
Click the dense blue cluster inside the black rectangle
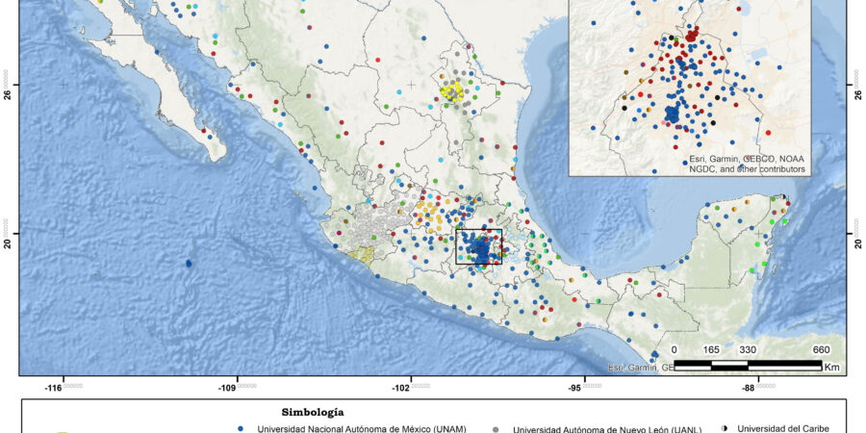coord(478,249)
